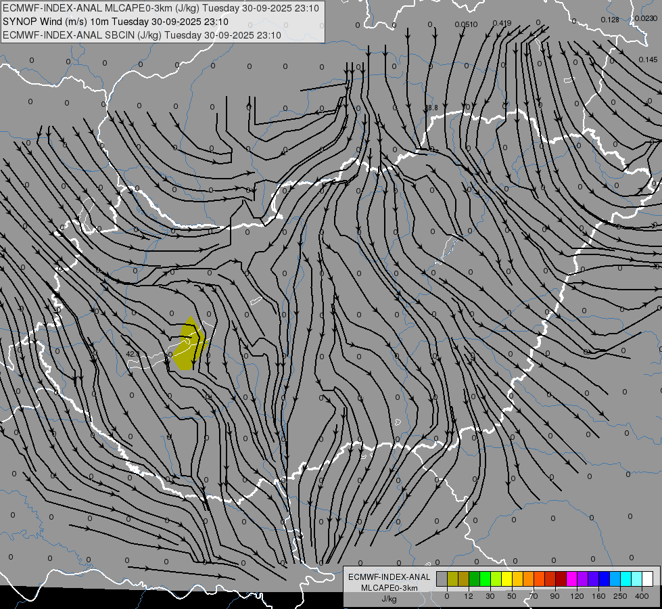Image resolution: width=662 pixels, height=609 pixels.
Task: Click the 400 tick label in legend
Action: click(x=642, y=596)
